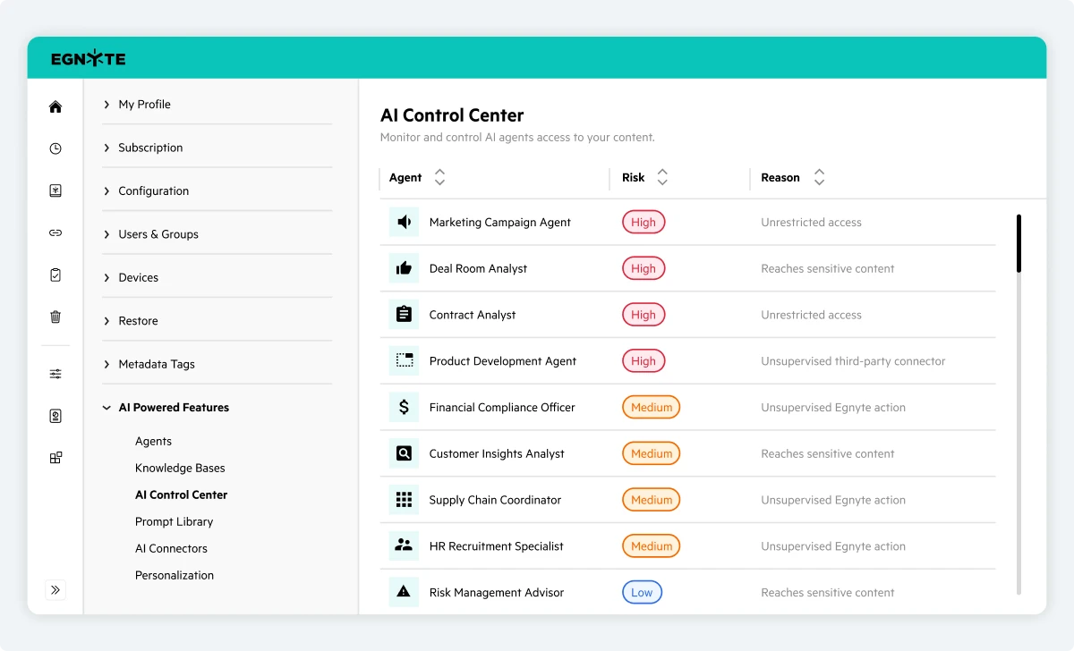Screen dimensions: 1074x651
Task: Click Medium risk badge for Supply Chain Coordinator
Action: pyautogui.click(x=652, y=500)
